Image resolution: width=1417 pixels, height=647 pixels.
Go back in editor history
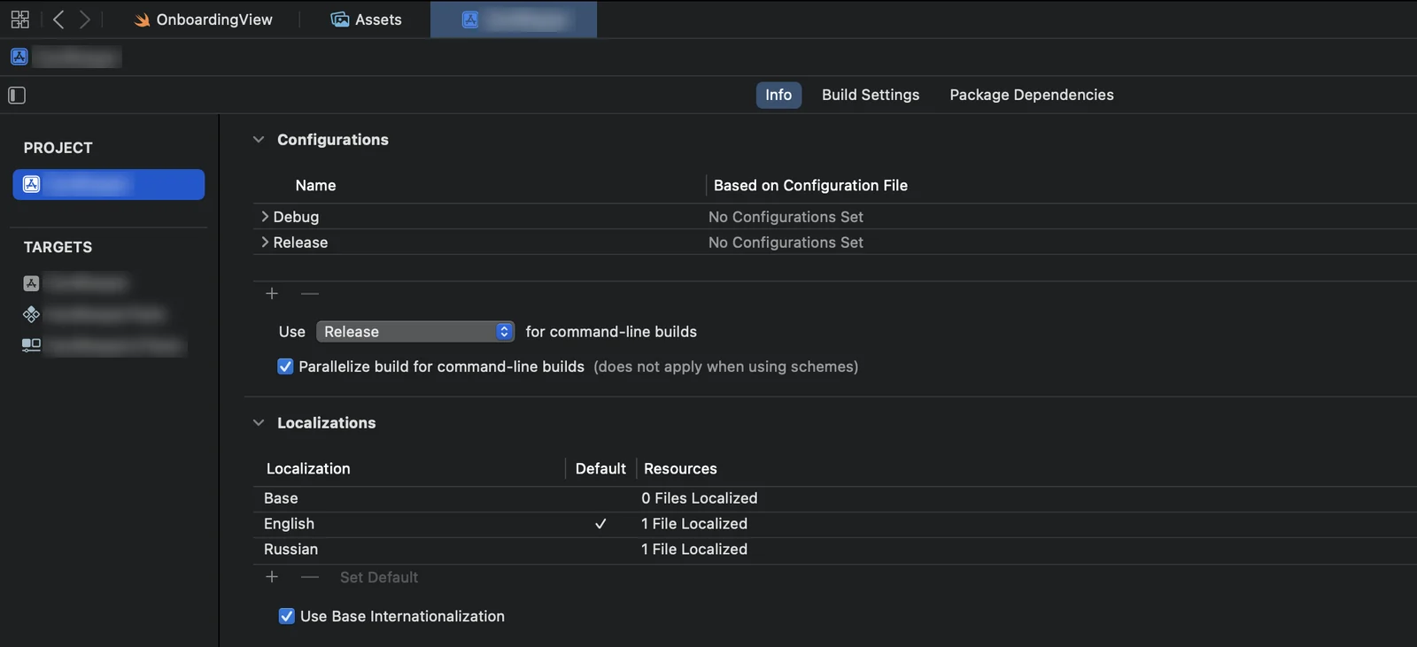[58, 19]
